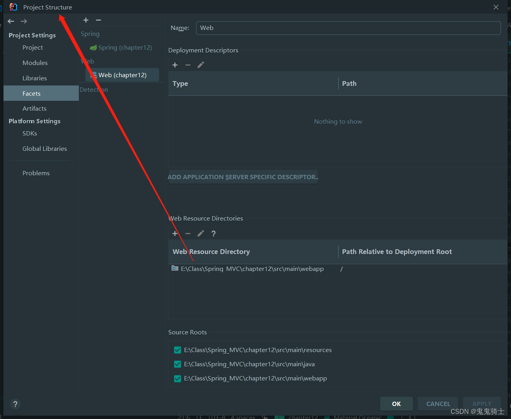The image size is (511, 419).
Task: Toggle src\main\webapp source root checkbox
Action: click(x=178, y=378)
